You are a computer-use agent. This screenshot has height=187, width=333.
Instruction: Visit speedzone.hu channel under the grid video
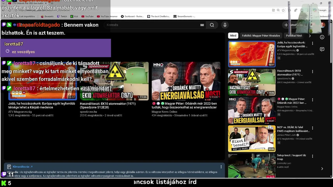click(88, 112)
